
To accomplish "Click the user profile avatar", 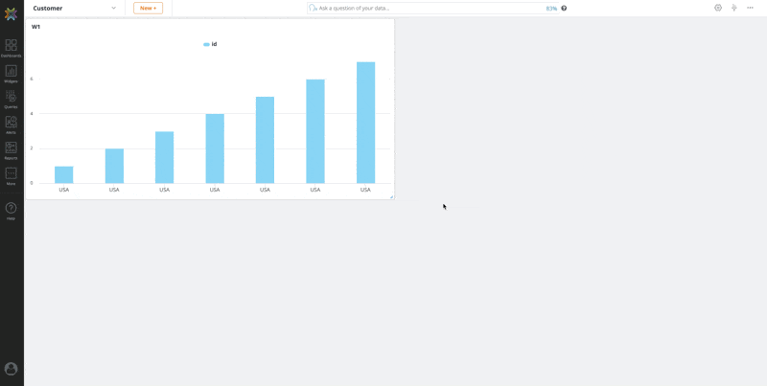I will click(x=12, y=369).
